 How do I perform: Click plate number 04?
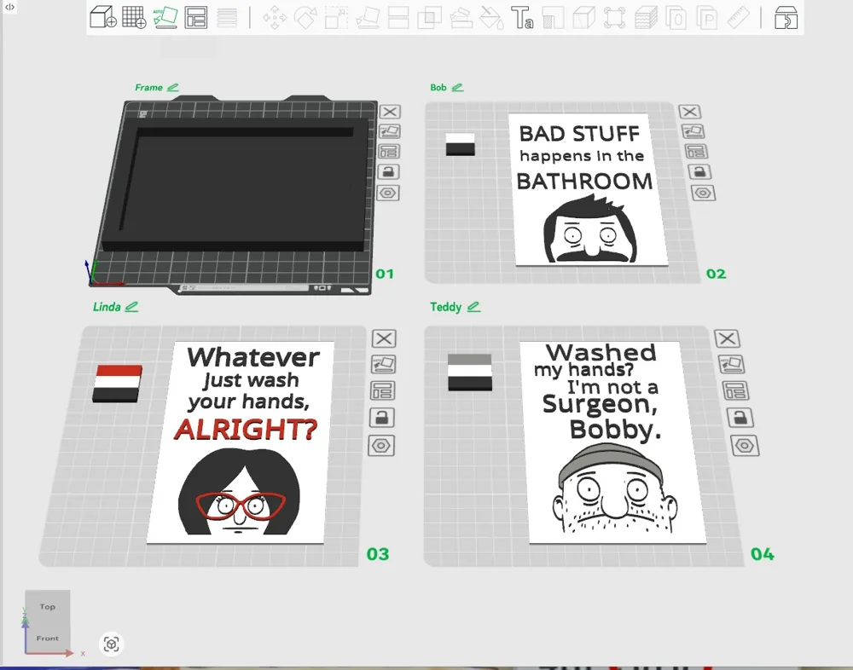click(762, 554)
